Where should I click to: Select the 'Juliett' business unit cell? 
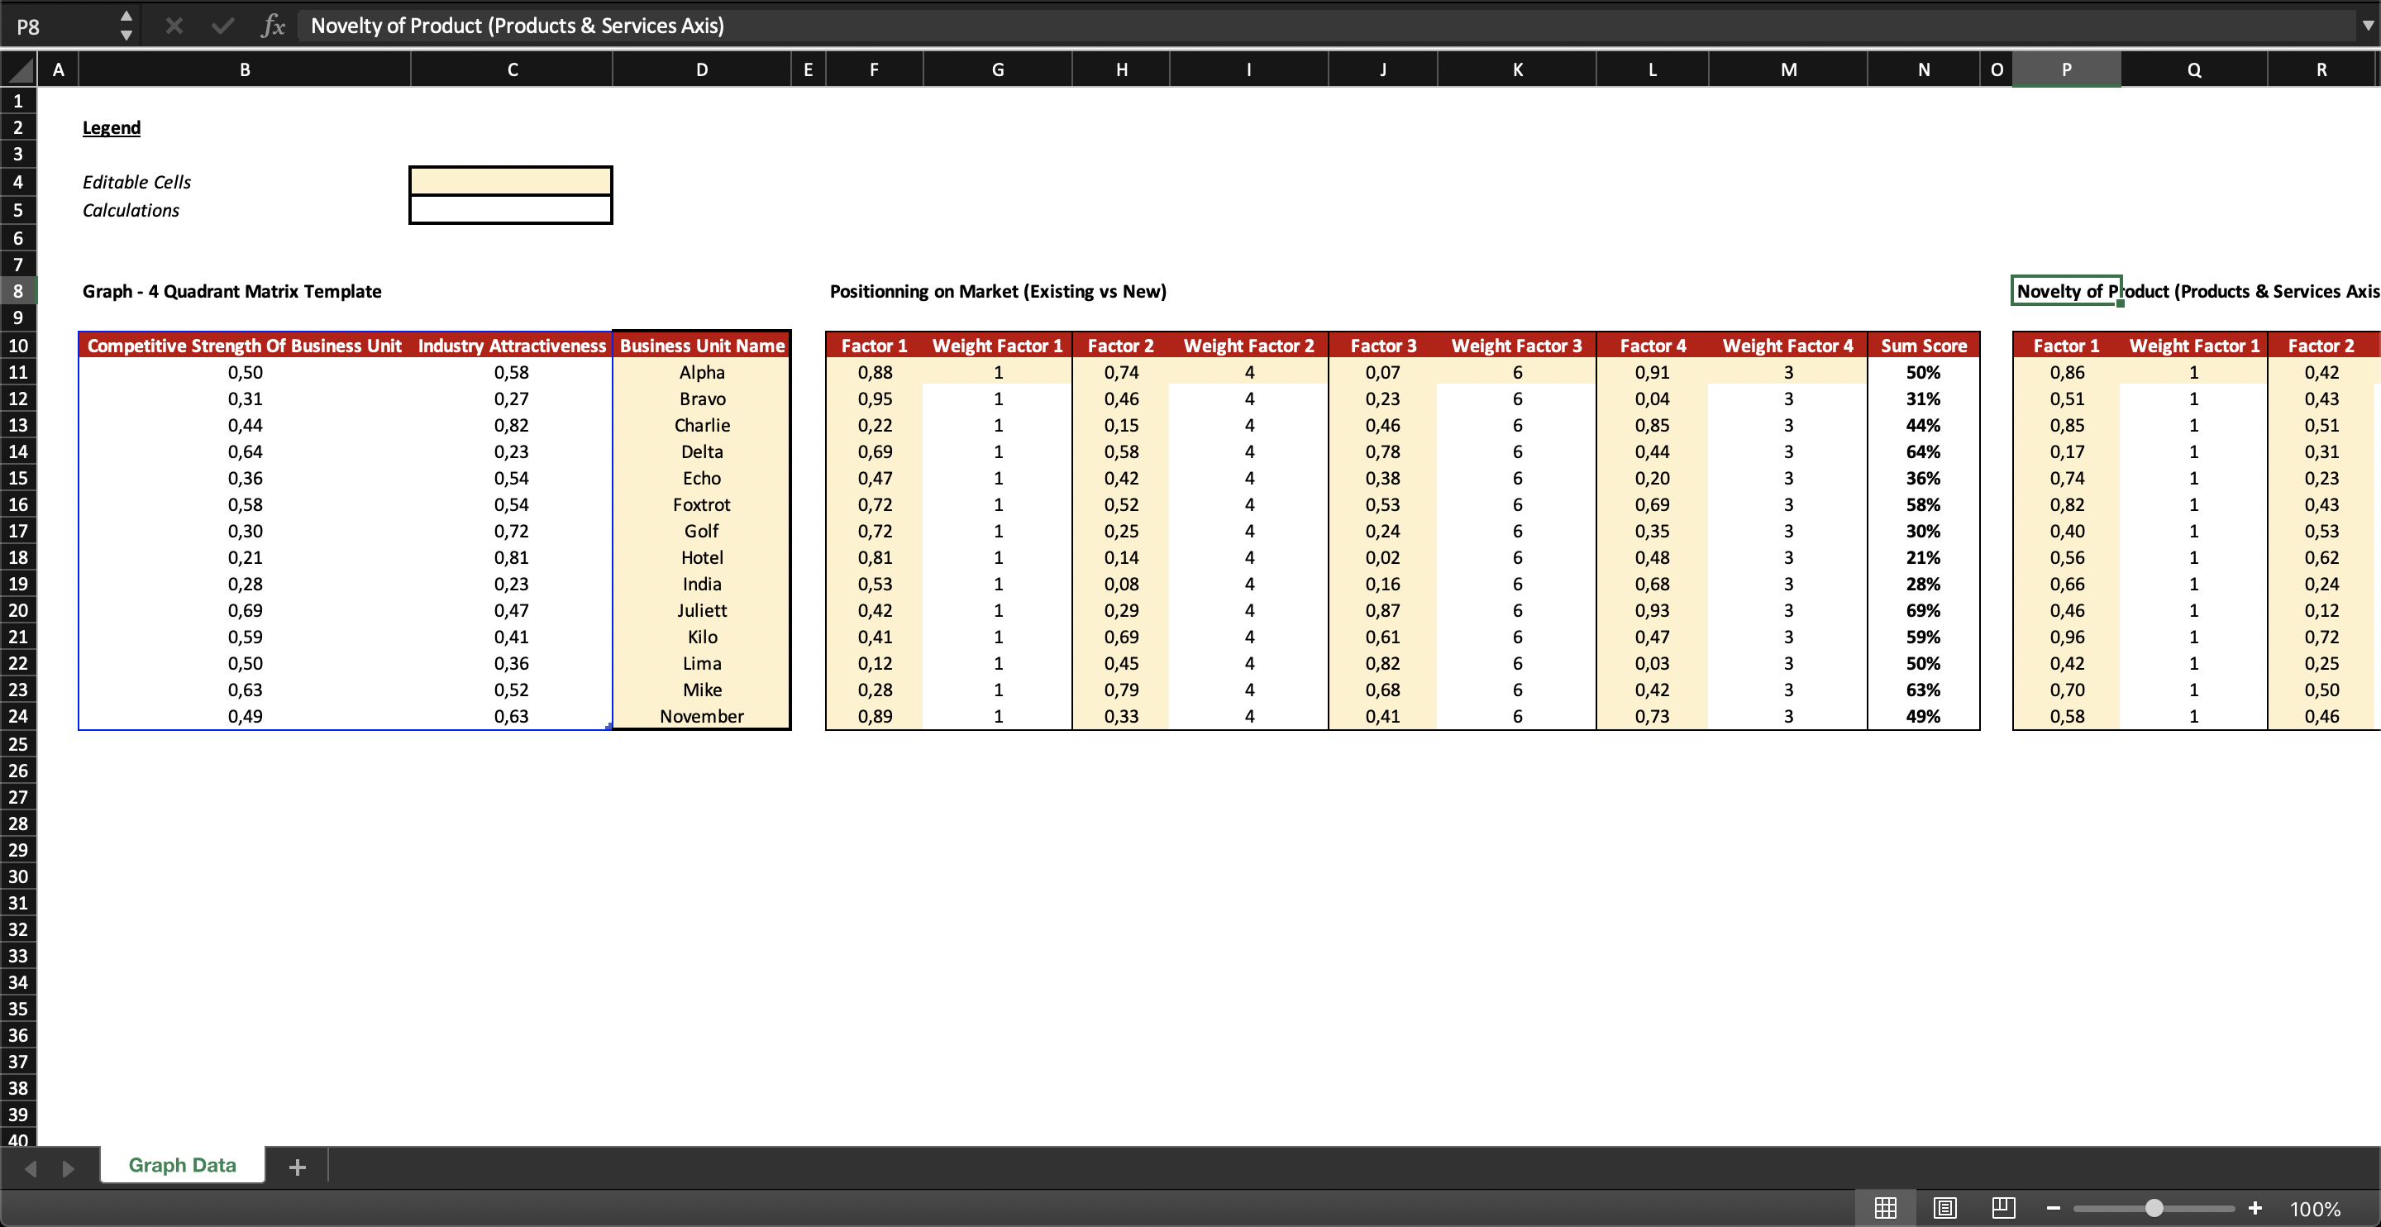click(x=702, y=610)
